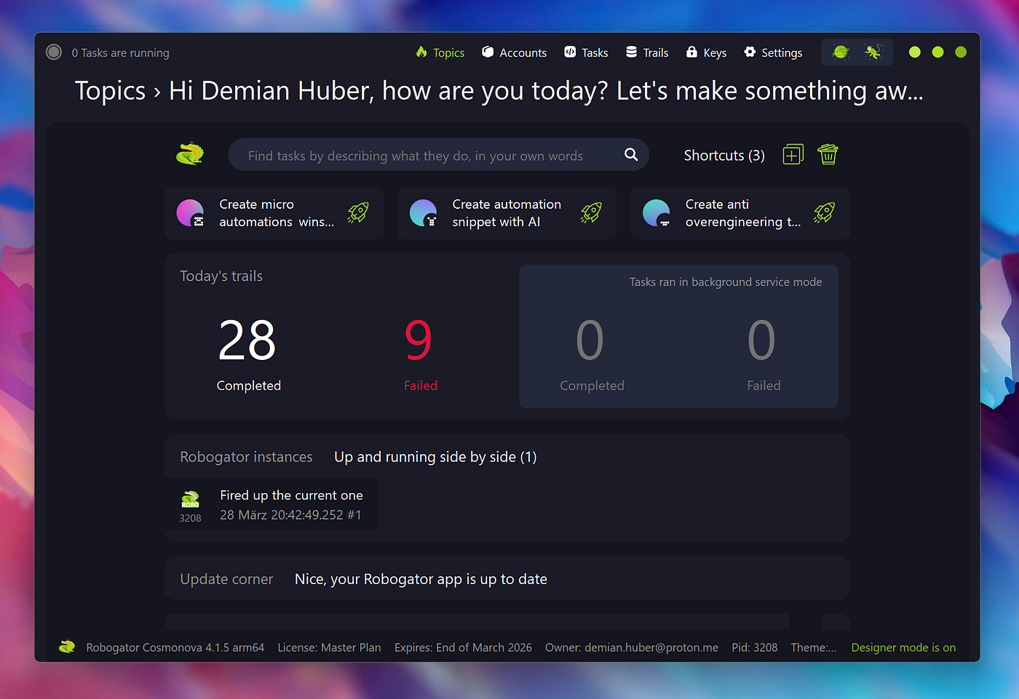The height and width of the screenshot is (699, 1019).
Task: Switch to the Accounts tab
Action: point(514,52)
